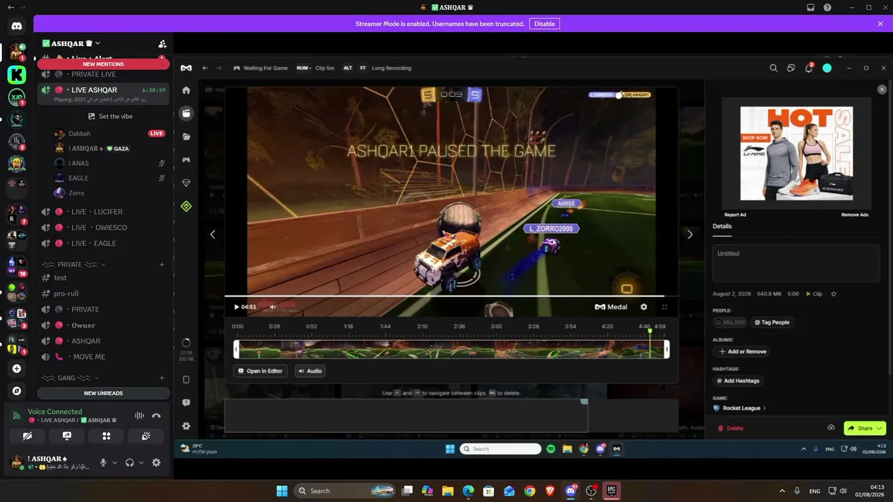The image size is (893, 502).
Task: Open the clip player settings gear
Action: click(x=643, y=307)
